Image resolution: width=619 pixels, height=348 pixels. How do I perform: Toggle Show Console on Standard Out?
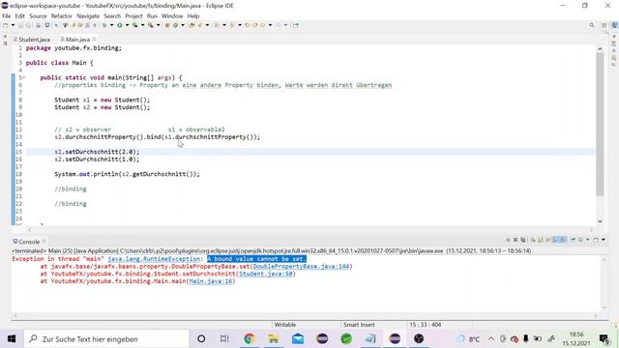click(x=556, y=240)
